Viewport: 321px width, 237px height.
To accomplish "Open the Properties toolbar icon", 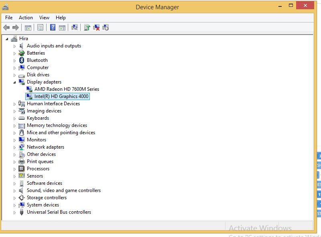I will [x=40, y=27].
